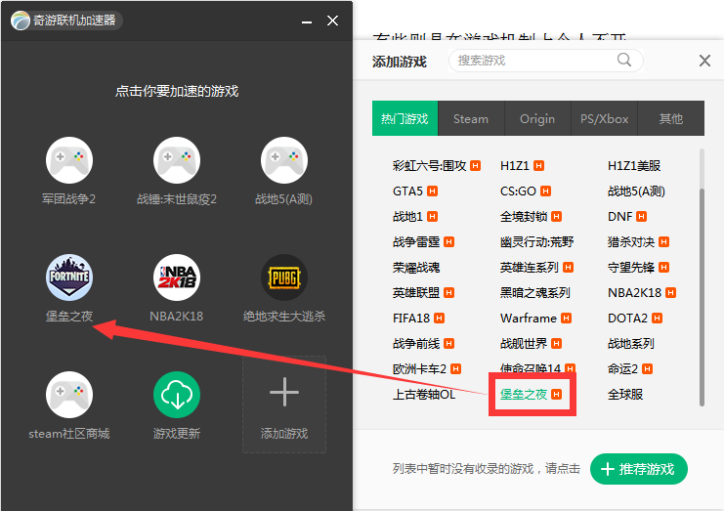Choose 战地系列 entry
Screen dimensions: 724x511
[631, 344]
